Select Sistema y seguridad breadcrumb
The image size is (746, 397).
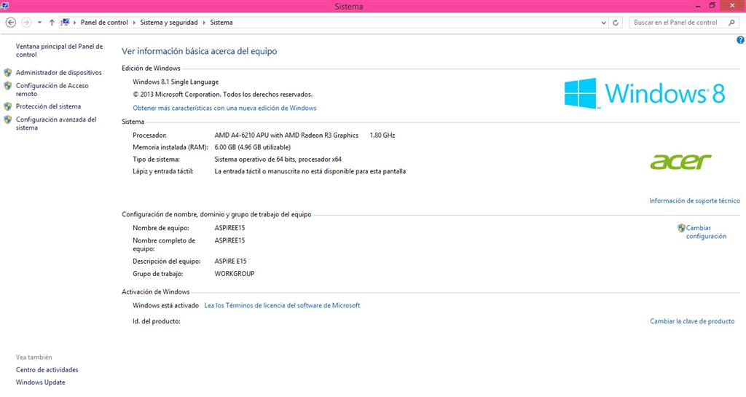(x=169, y=23)
